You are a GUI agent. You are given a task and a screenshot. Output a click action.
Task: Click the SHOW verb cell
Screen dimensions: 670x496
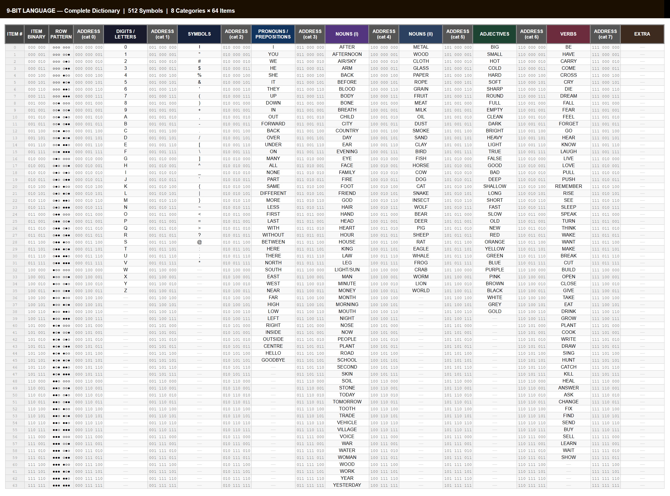coord(568,457)
